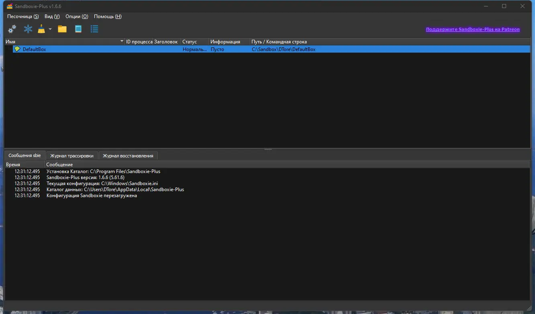Click the Сообщение column header

288,165
